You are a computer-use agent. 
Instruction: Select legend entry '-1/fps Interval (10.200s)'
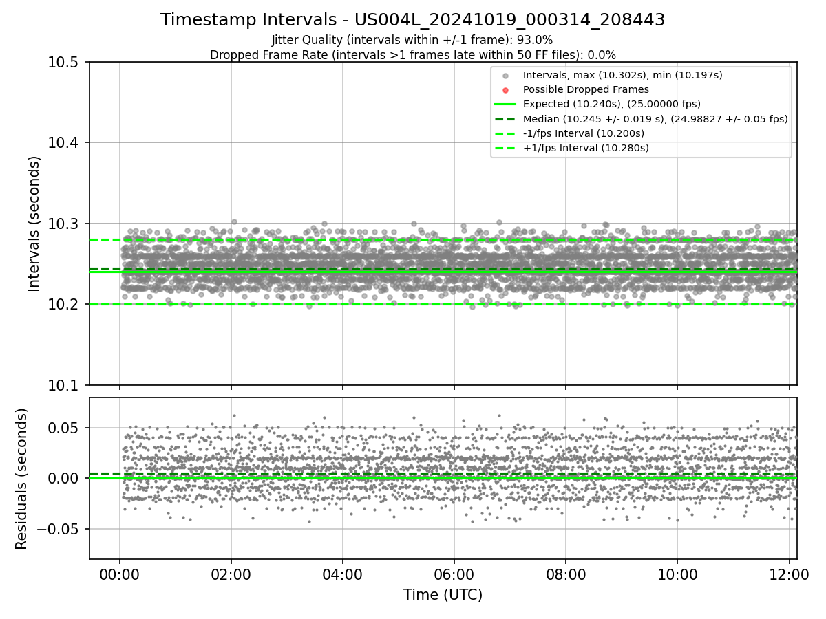click(584, 133)
